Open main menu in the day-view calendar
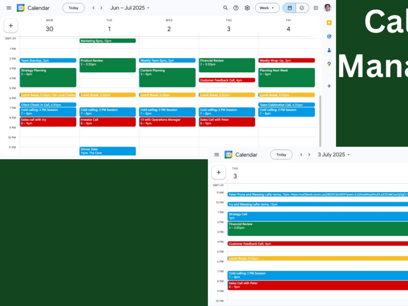This screenshot has height=306, width=408. [217, 155]
